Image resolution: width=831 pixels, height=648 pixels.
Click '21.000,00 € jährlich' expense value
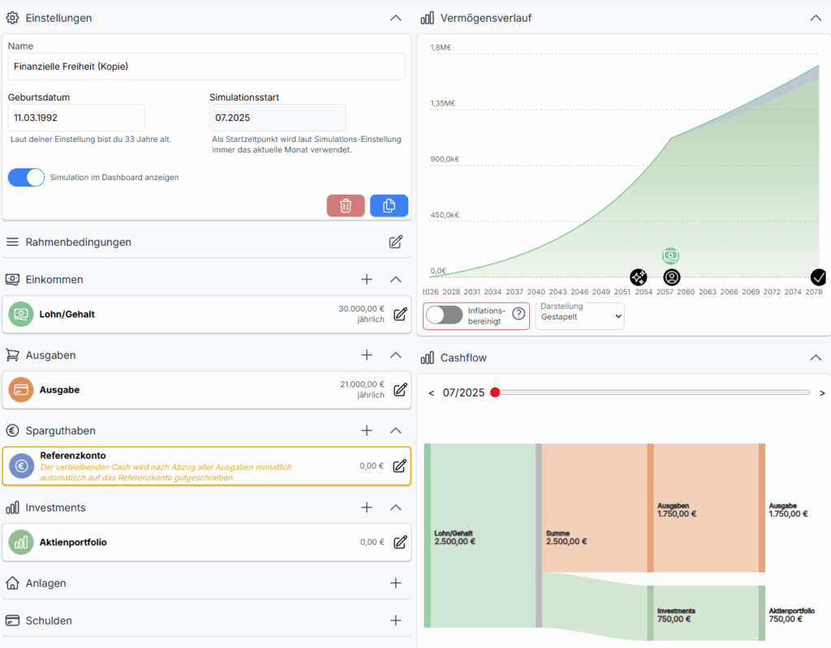coord(362,390)
